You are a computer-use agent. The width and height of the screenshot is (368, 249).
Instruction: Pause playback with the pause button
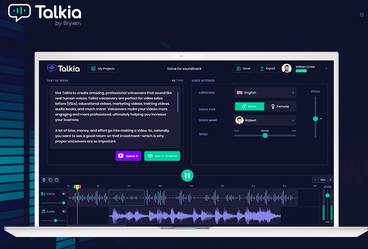[187, 176]
